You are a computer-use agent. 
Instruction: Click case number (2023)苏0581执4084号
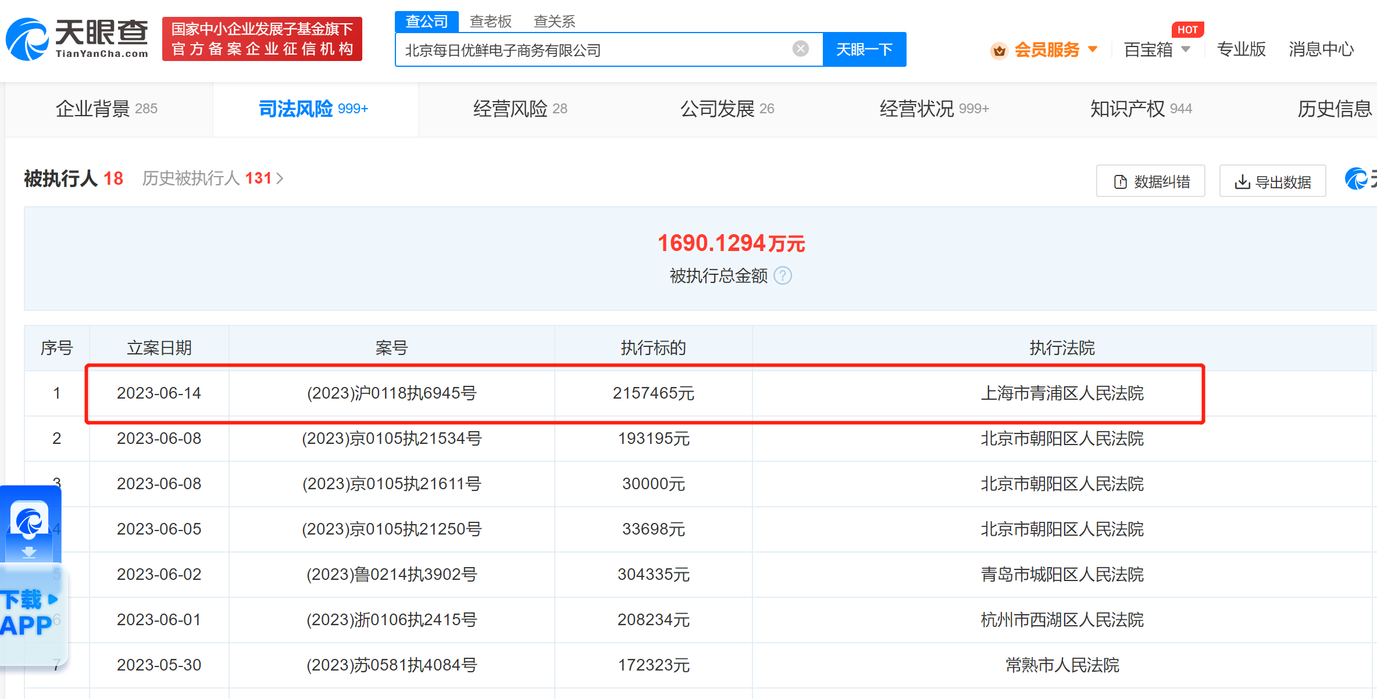[x=391, y=665]
